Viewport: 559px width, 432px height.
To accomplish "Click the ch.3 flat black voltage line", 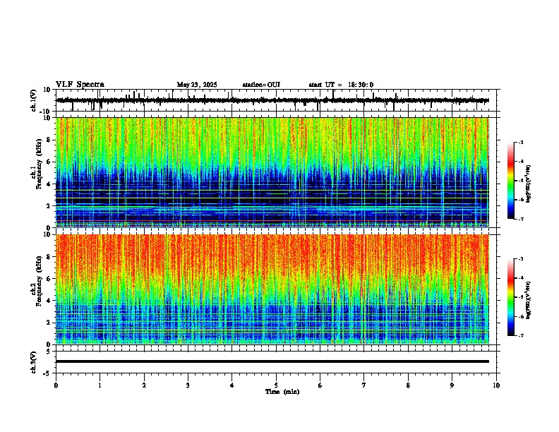I will coord(272,361).
